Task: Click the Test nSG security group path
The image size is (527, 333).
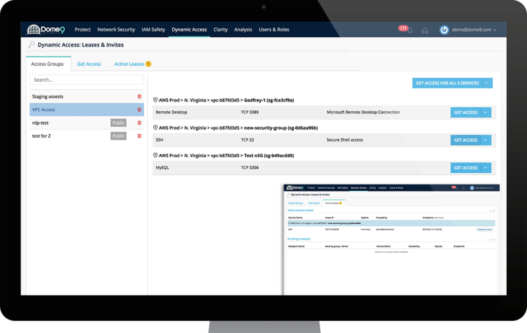Action: click(226, 156)
